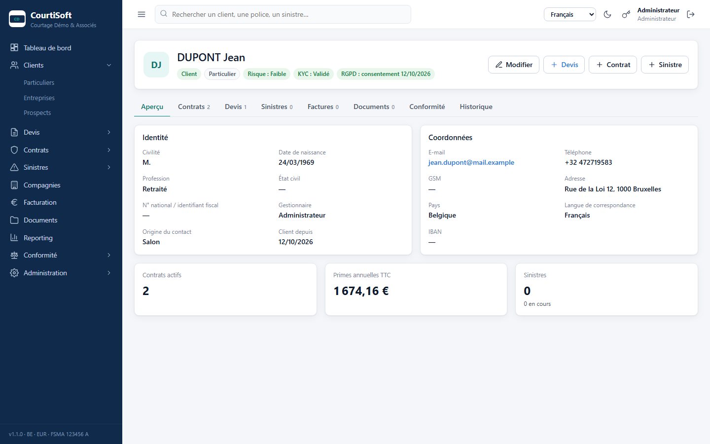Image resolution: width=710 pixels, height=444 pixels.
Task: Click the Devis document icon
Action: [14, 132]
